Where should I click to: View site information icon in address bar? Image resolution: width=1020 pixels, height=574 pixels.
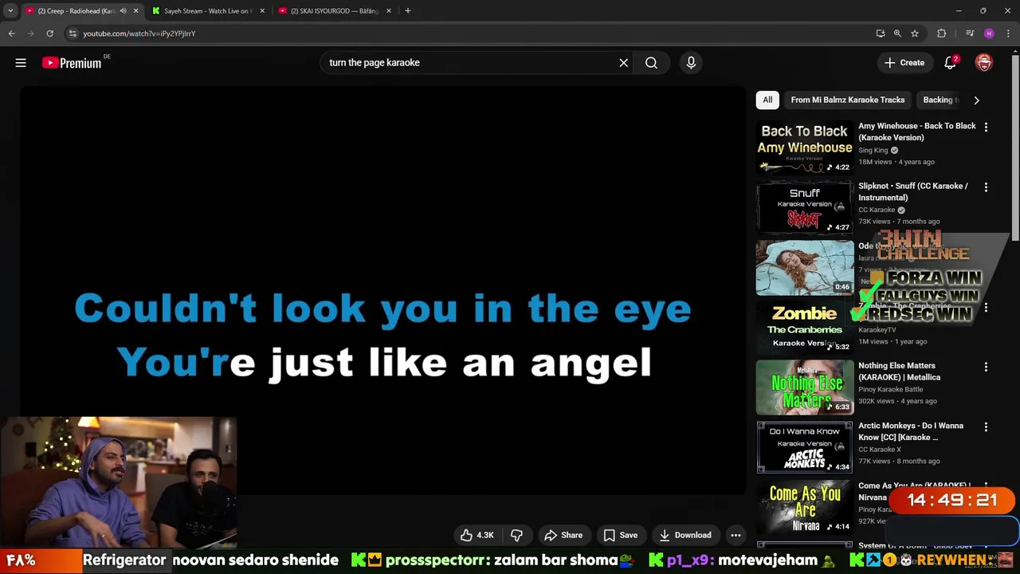[x=73, y=33]
